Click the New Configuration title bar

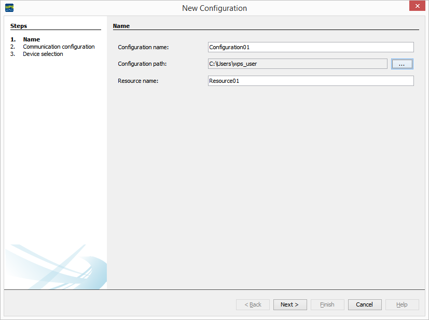[214, 8]
